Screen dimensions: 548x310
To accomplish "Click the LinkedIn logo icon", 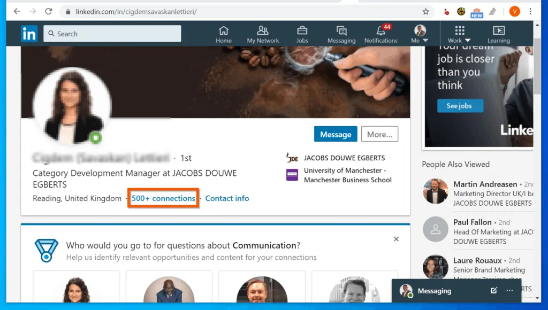I will 29,34.
